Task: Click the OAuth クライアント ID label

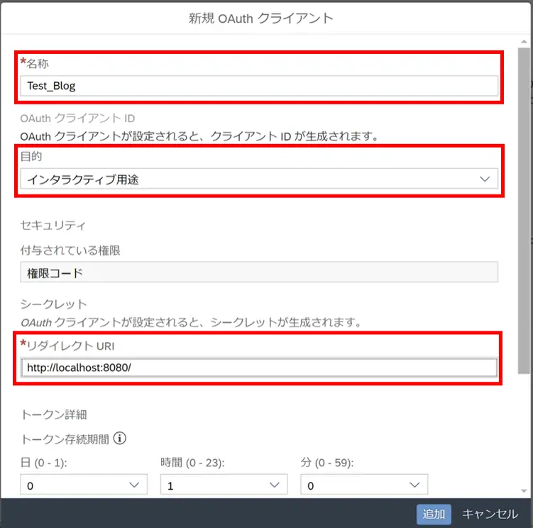Action: pyautogui.click(x=77, y=119)
